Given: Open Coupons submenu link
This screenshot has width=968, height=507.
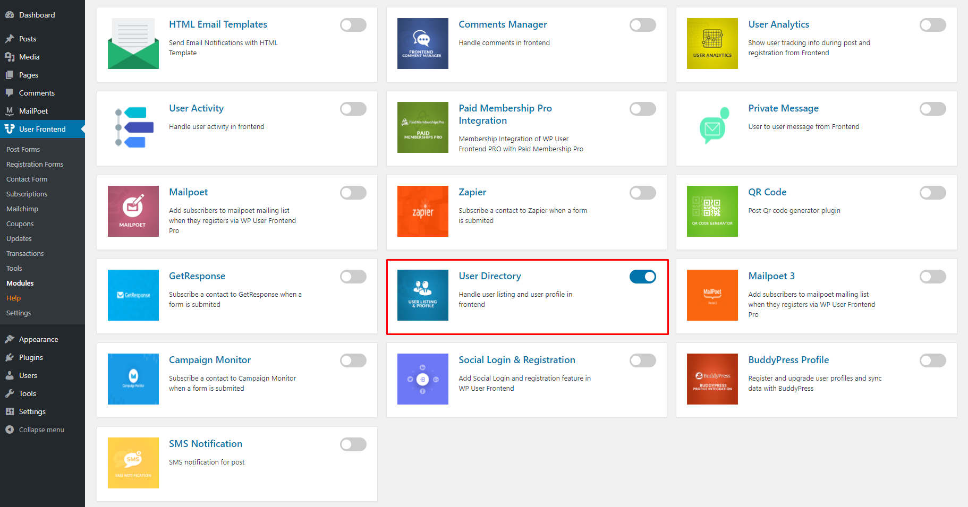Looking at the screenshot, I should pyautogui.click(x=20, y=224).
